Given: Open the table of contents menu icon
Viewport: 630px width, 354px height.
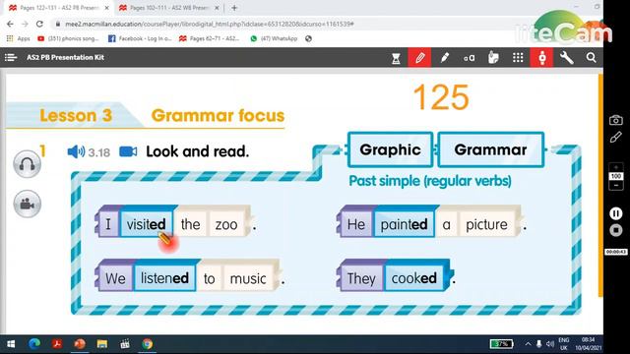Looking at the screenshot, I should click(11, 57).
